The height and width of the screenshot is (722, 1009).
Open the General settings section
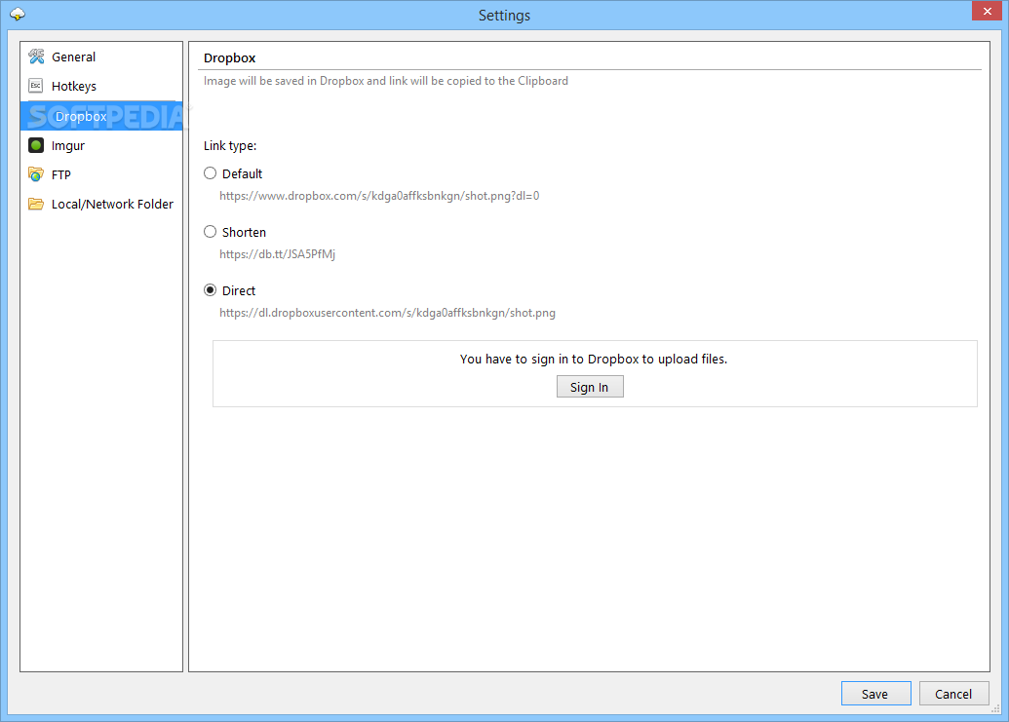click(x=101, y=57)
